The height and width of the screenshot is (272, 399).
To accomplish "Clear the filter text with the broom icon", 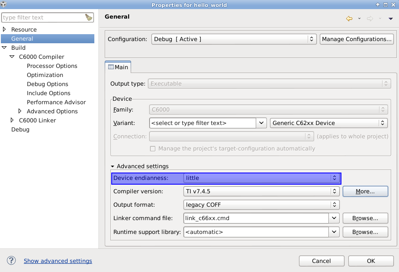I will pos(89,18).
